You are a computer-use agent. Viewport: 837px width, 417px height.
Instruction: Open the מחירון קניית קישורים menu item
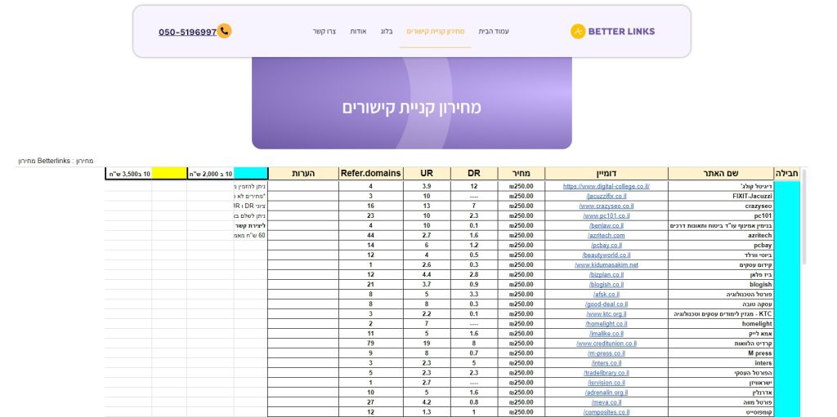click(x=436, y=32)
